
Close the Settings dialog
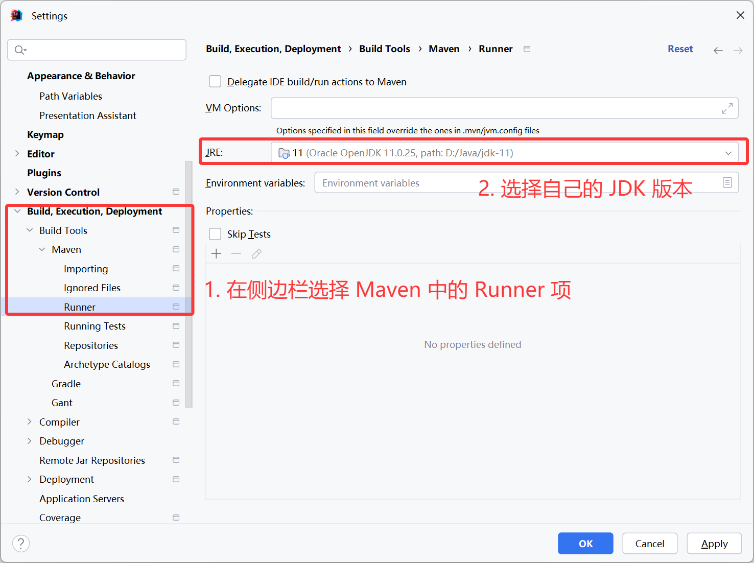pyautogui.click(x=740, y=15)
